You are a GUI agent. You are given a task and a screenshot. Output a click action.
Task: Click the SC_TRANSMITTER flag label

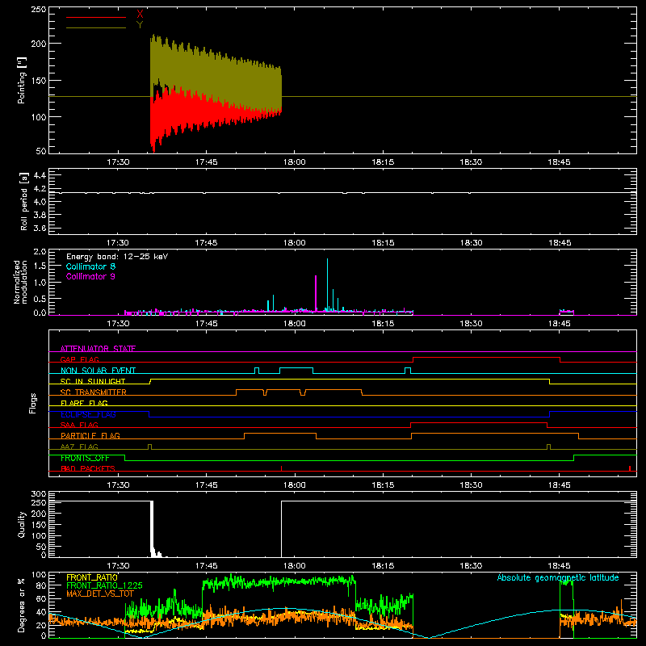pyautogui.click(x=93, y=392)
